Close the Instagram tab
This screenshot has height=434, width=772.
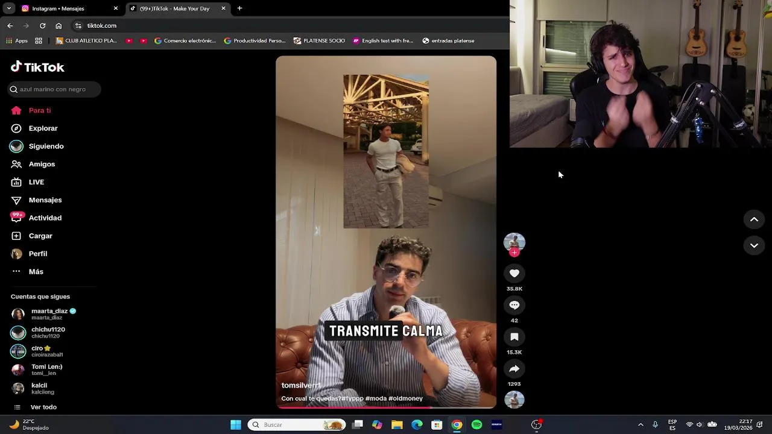coord(116,8)
